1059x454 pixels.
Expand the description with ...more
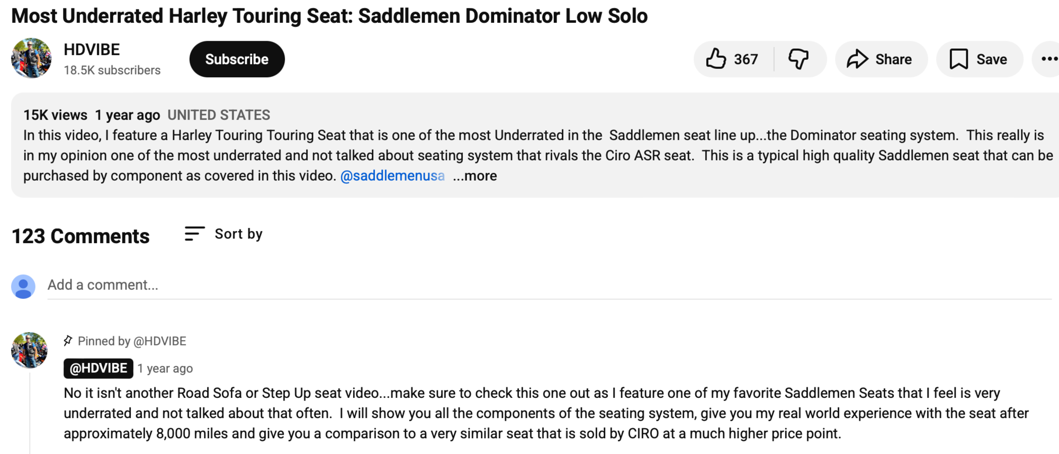pos(475,176)
